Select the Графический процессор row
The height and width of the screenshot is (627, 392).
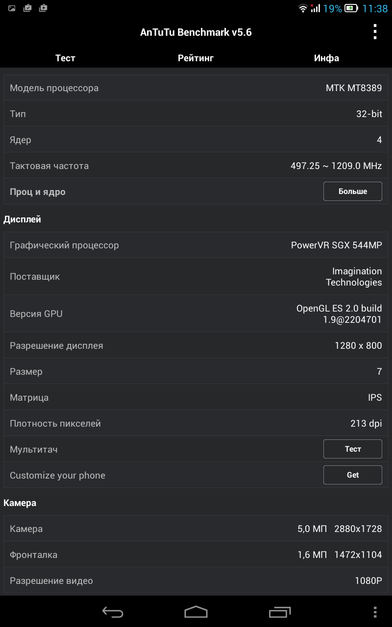click(196, 245)
